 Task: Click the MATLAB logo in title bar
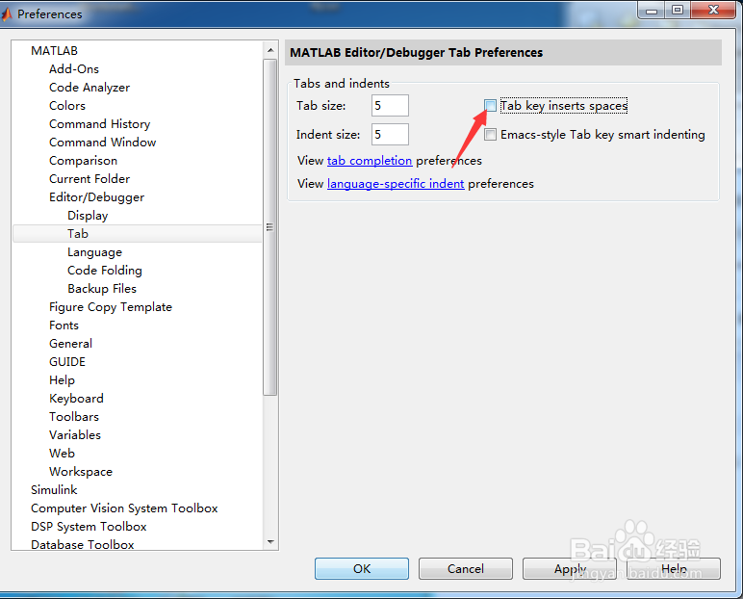click(x=6, y=14)
